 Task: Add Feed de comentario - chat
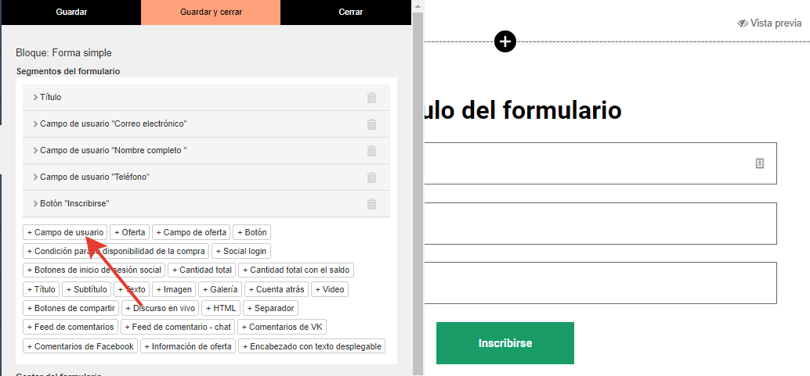[178, 327]
